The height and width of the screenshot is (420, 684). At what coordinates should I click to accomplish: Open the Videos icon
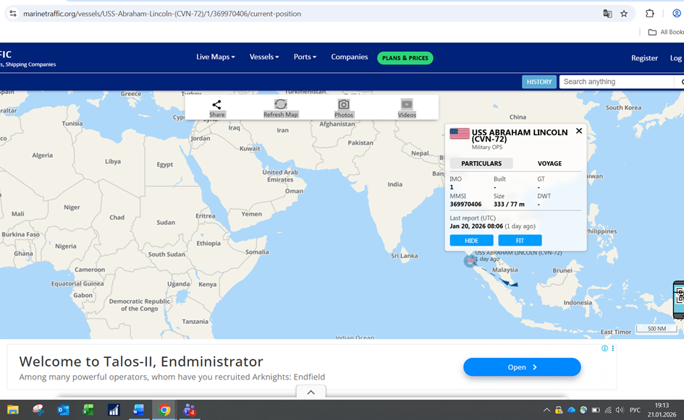click(407, 105)
